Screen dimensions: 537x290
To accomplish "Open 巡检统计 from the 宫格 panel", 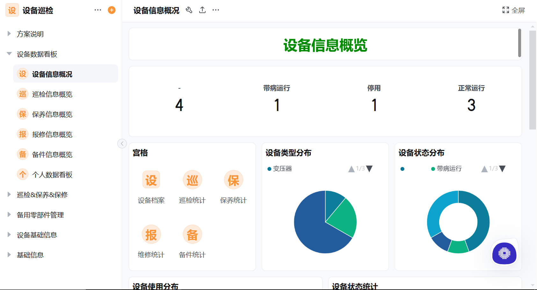I will tap(192, 180).
